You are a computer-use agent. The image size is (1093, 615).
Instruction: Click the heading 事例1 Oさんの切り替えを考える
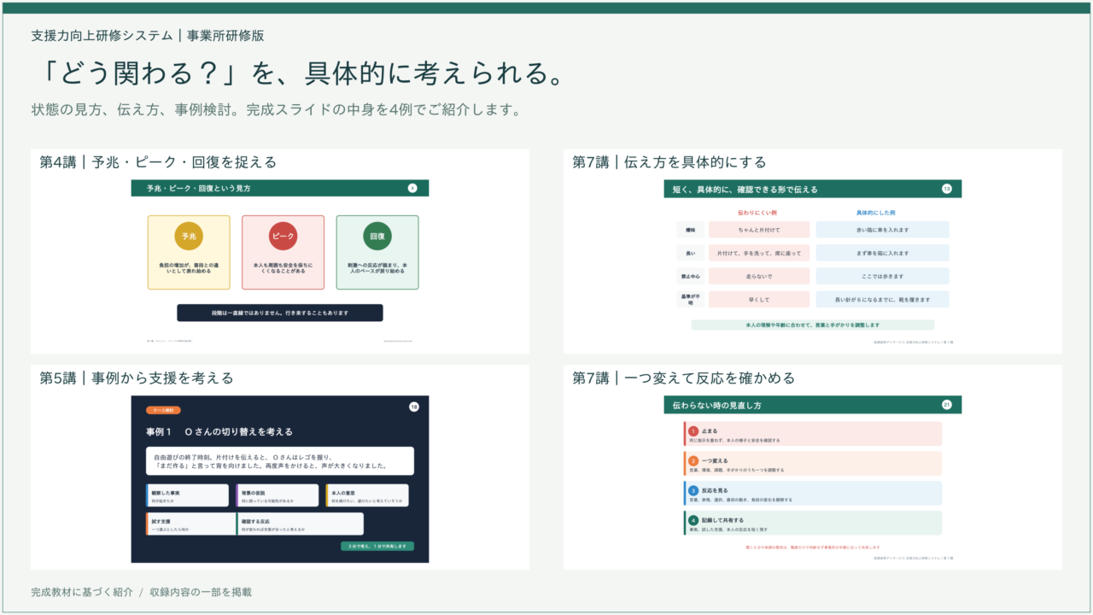(219, 431)
